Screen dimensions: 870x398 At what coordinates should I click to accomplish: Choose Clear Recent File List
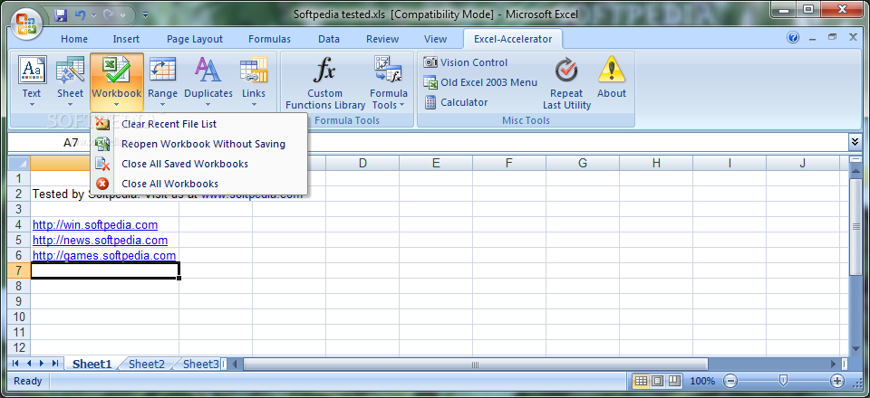point(198,124)
